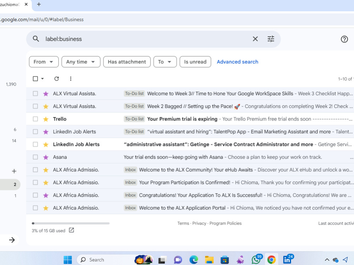Viewport: 354px width, 265px height.
Task: Check the virtual assistant hiring email box
Action: (x=35, y=131)
